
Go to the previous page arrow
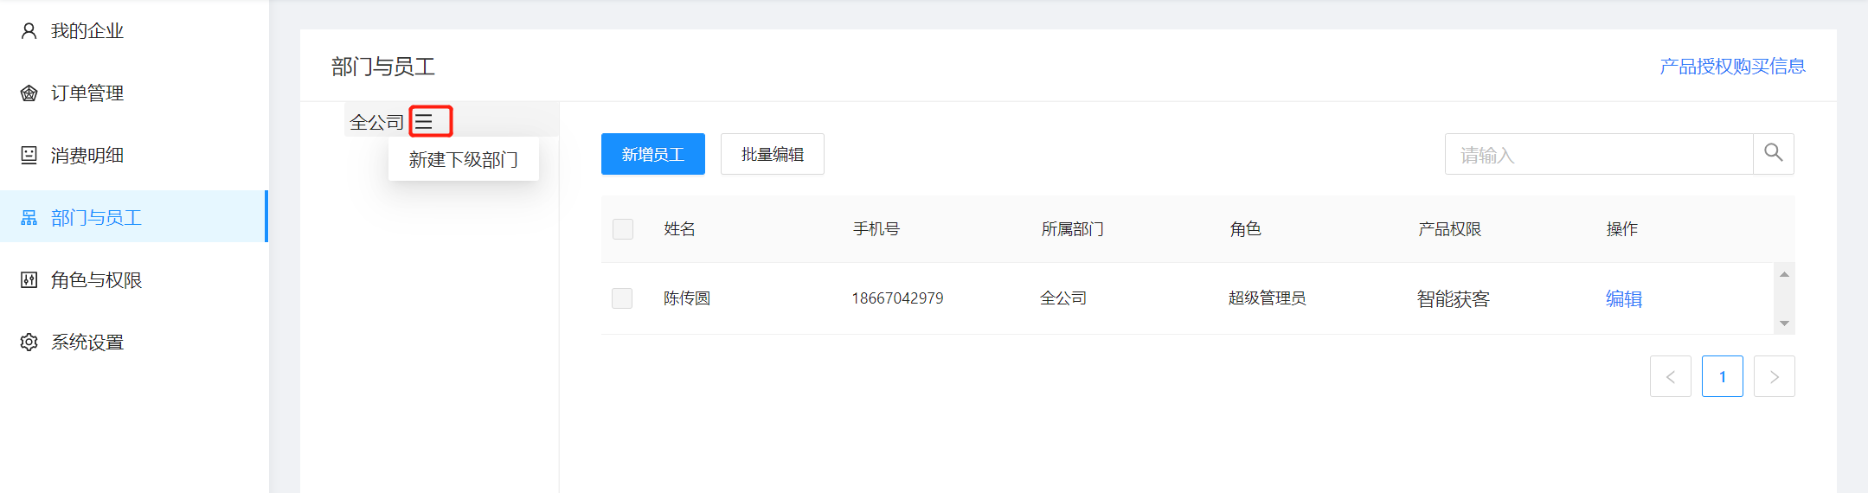coord(1670,377)
